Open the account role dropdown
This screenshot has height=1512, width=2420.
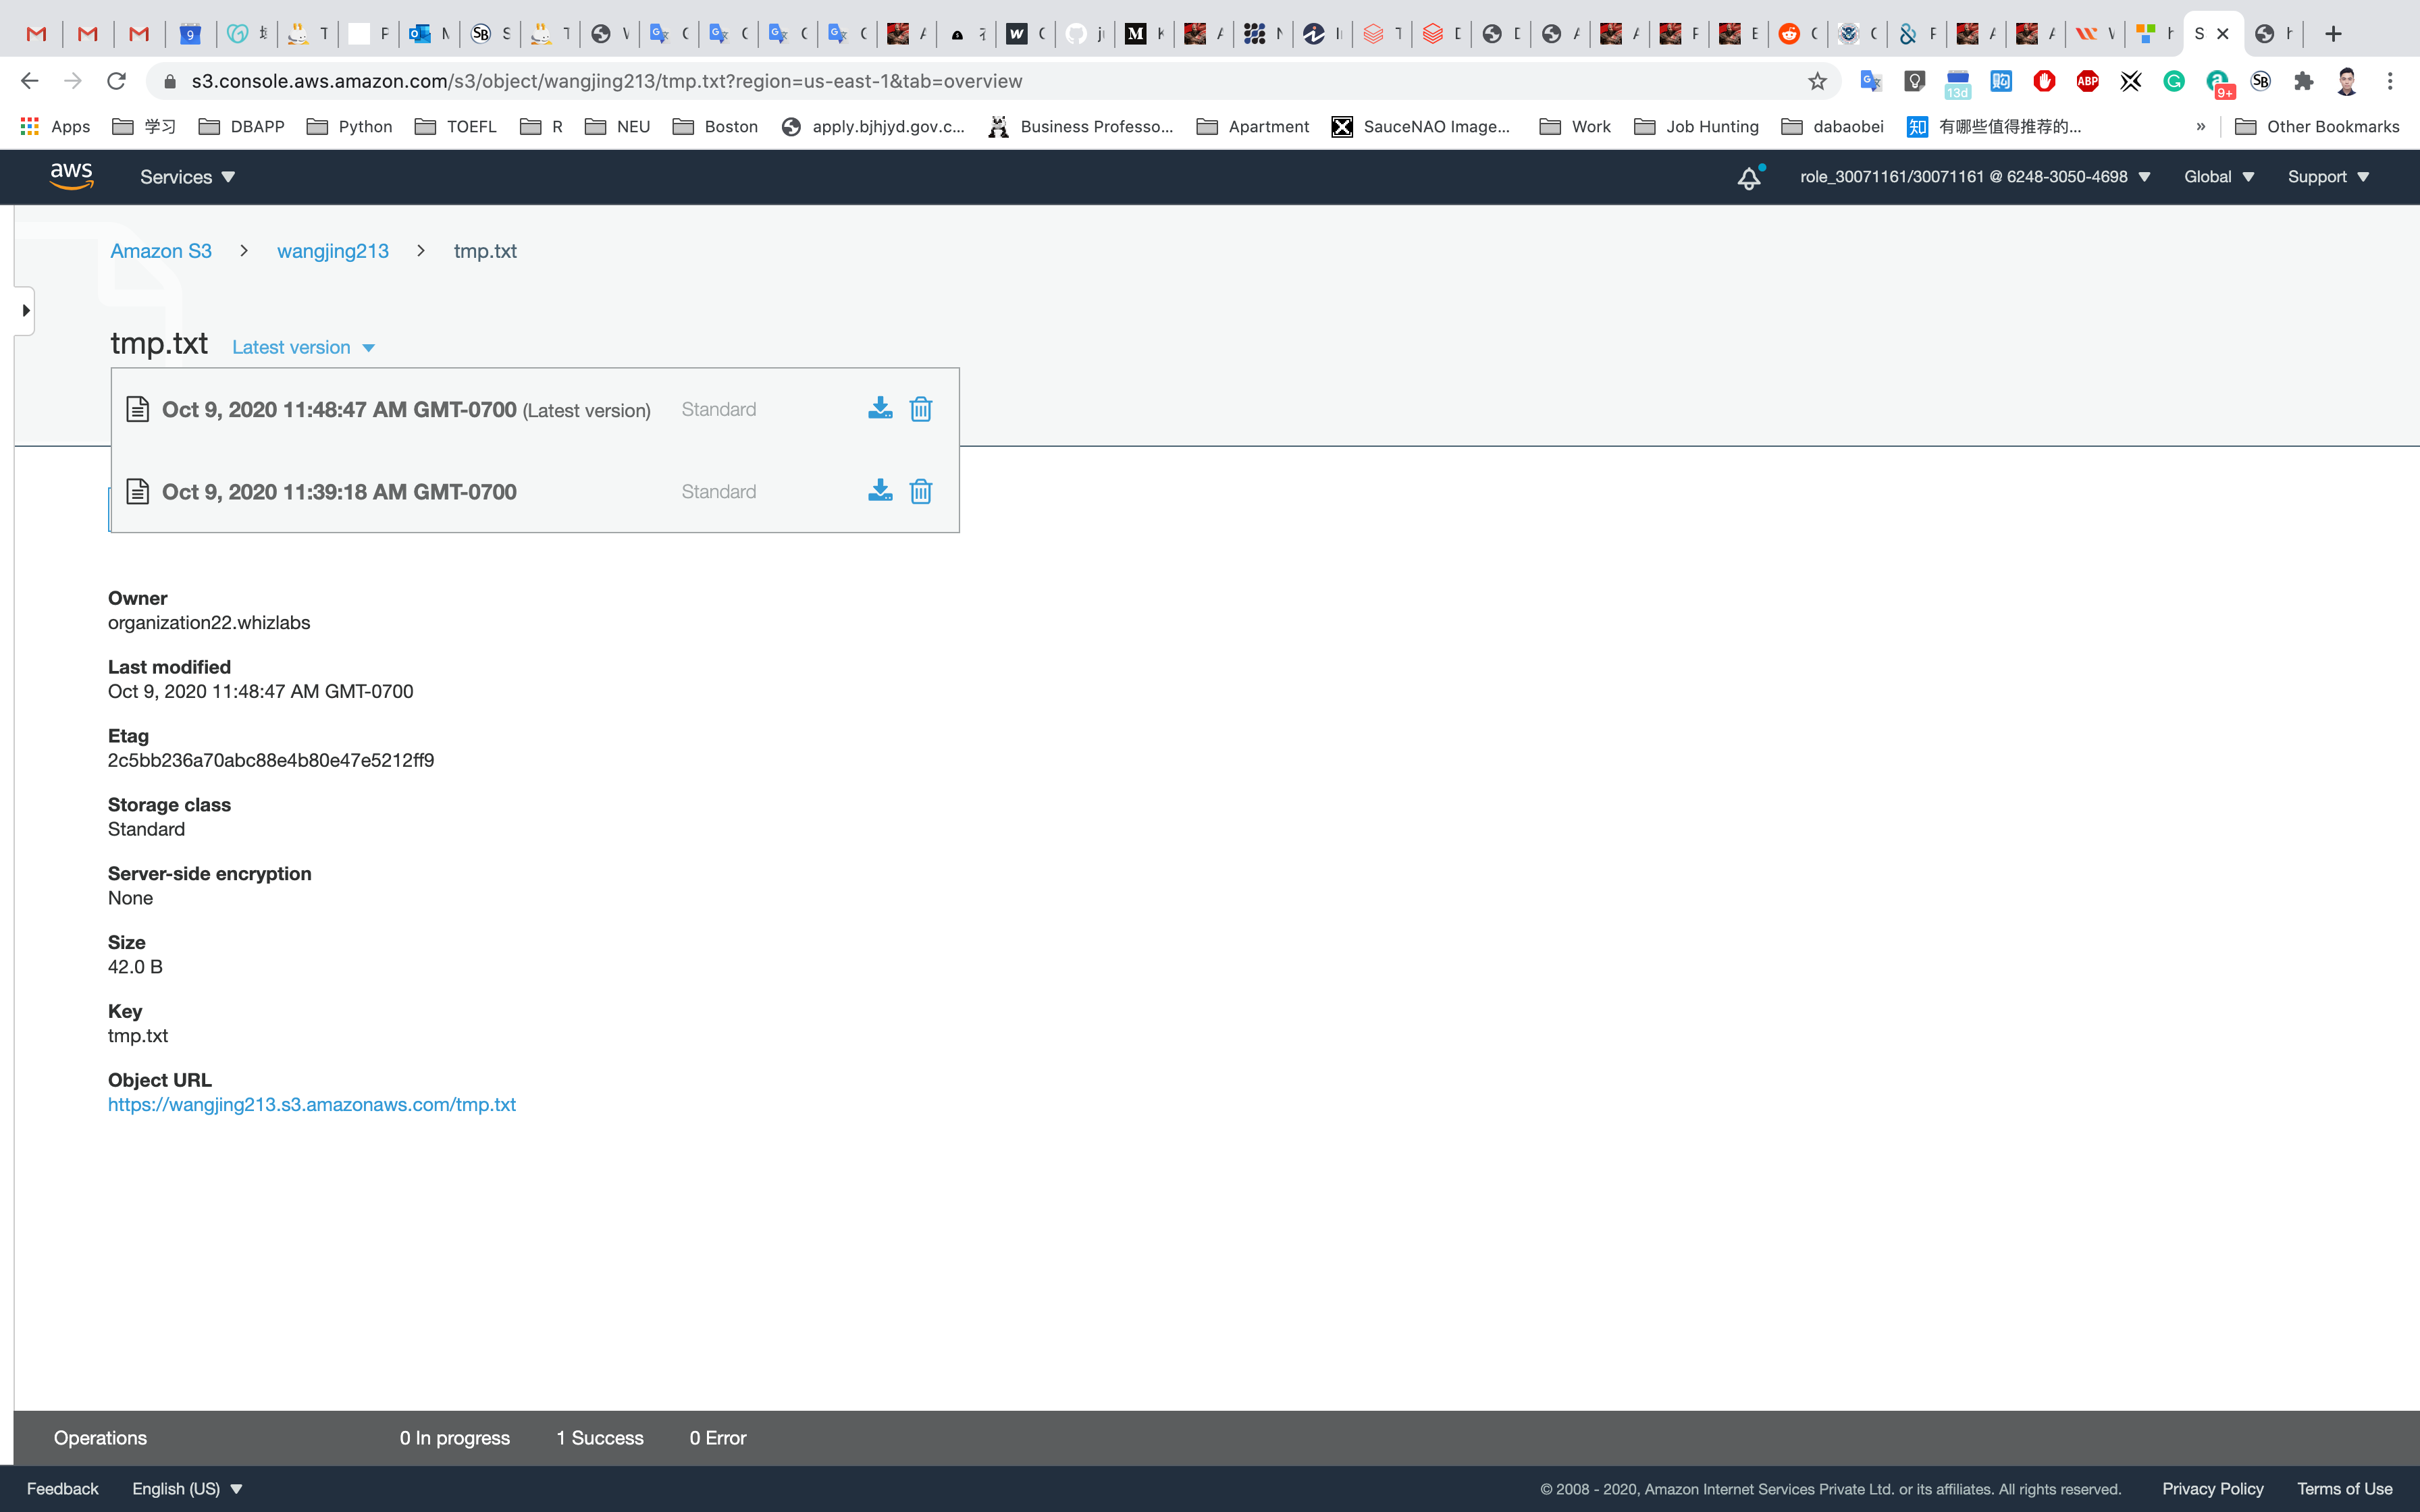tap(1974, 177)
